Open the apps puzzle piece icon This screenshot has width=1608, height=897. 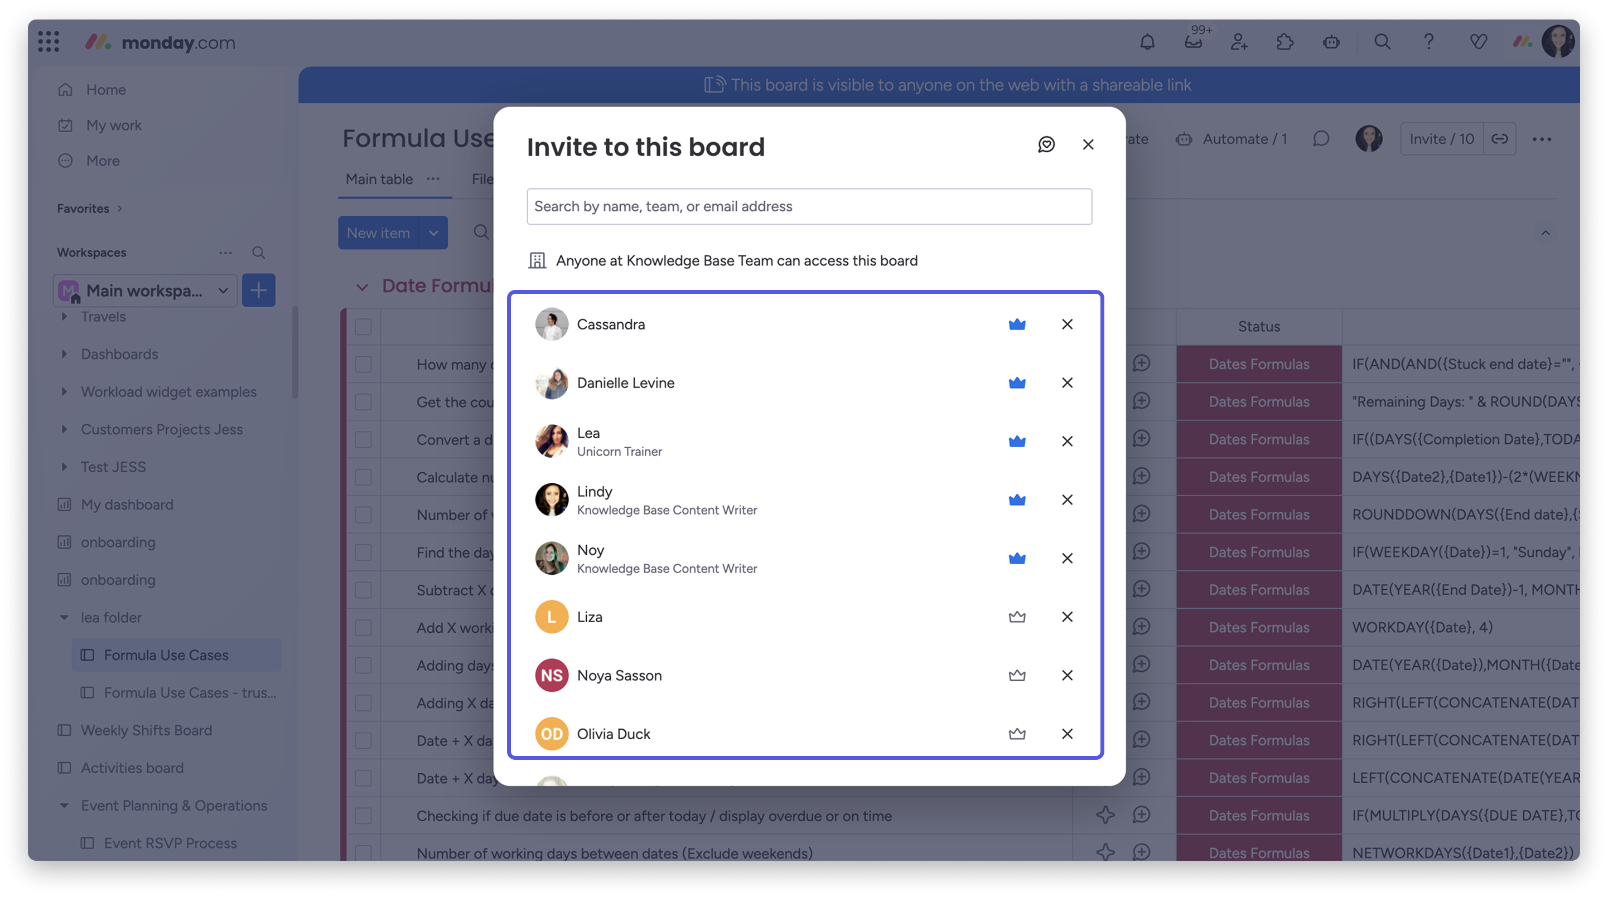tap(1285, 42)
